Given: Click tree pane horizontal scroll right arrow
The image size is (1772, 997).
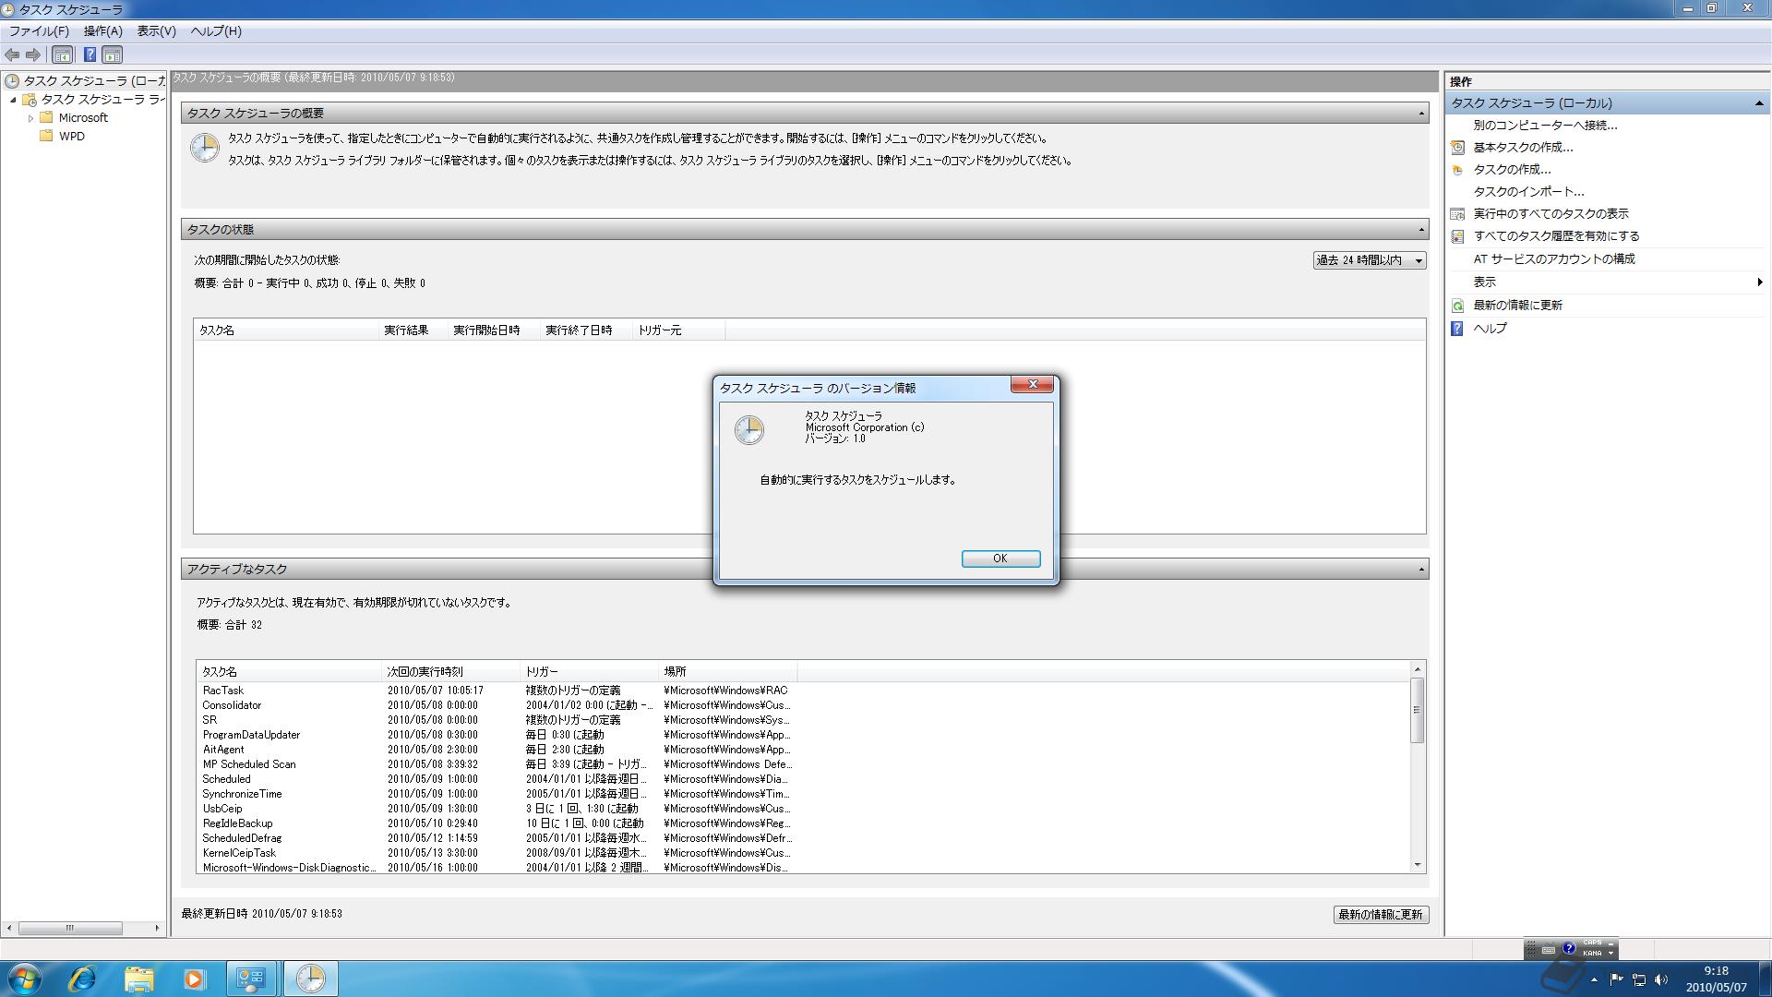Looking at the screenshot, I should tap(157, 928).
